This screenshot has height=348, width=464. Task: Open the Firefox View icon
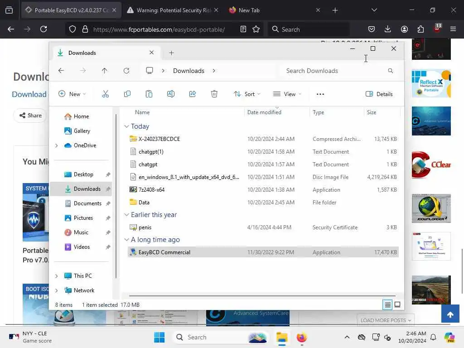click(9, 10)
